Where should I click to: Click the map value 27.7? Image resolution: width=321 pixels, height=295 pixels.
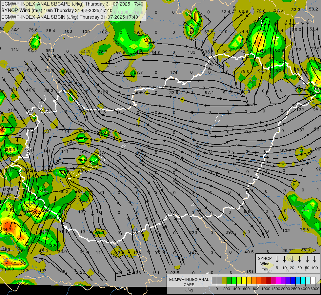[138, 72]
